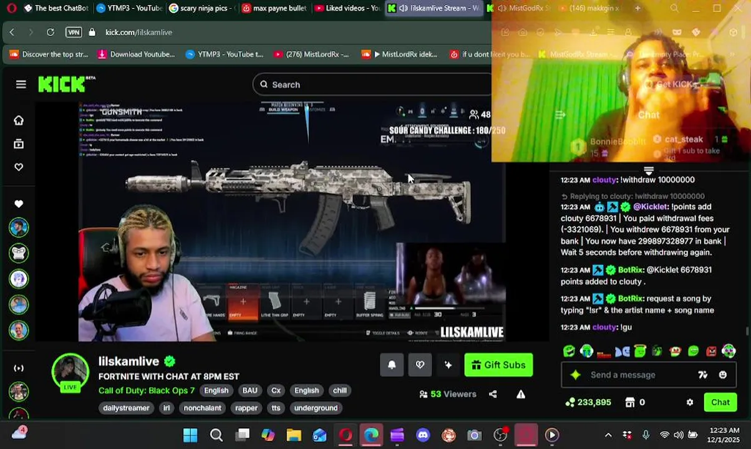Open the emoji picker smiley in chat input
751x449 pixels.
pos(722,375)
